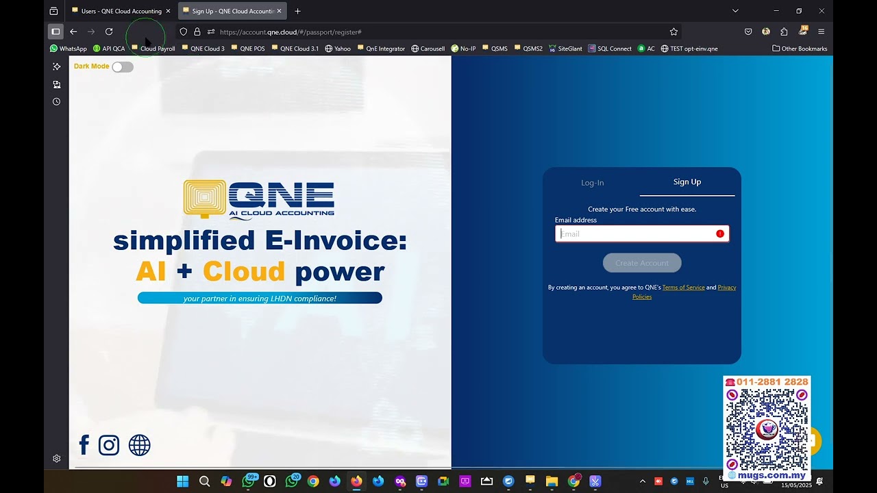The image size is (877, 493).
Task: Open Firefox View tab icon
Action: (53, 11)
